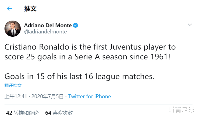This screenshot has height=117, width=197.
Task: Go back using the blue arrow icon
Action: click(x=10, y=9)
